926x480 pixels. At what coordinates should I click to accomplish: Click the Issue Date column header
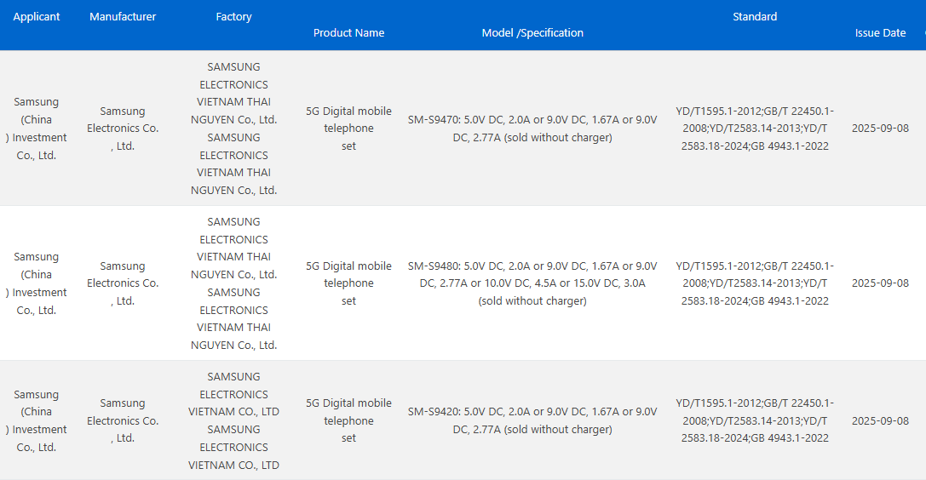(880, 33)
